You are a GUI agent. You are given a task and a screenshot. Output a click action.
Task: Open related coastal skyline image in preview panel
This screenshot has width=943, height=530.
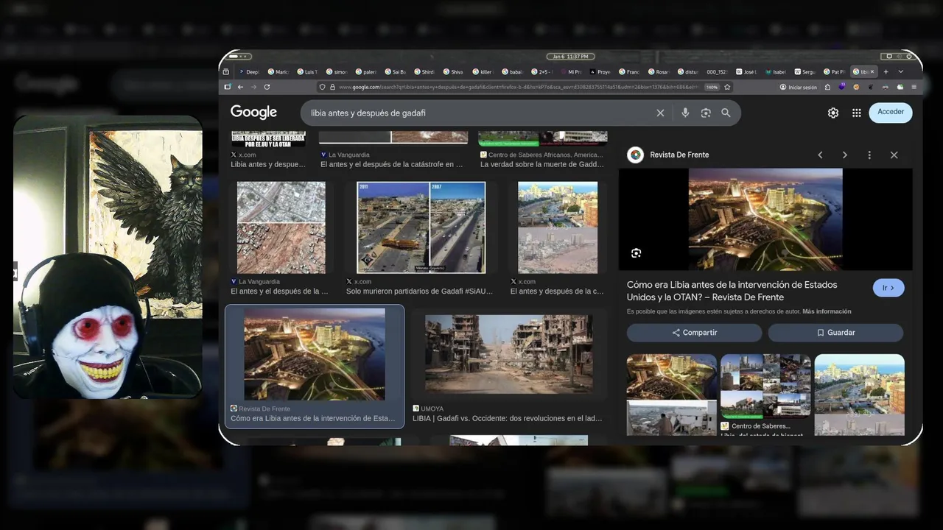tap(859, 395)
